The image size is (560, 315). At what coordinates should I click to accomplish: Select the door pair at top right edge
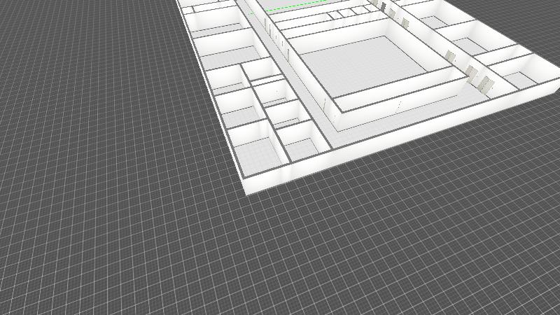click(387, 8)
